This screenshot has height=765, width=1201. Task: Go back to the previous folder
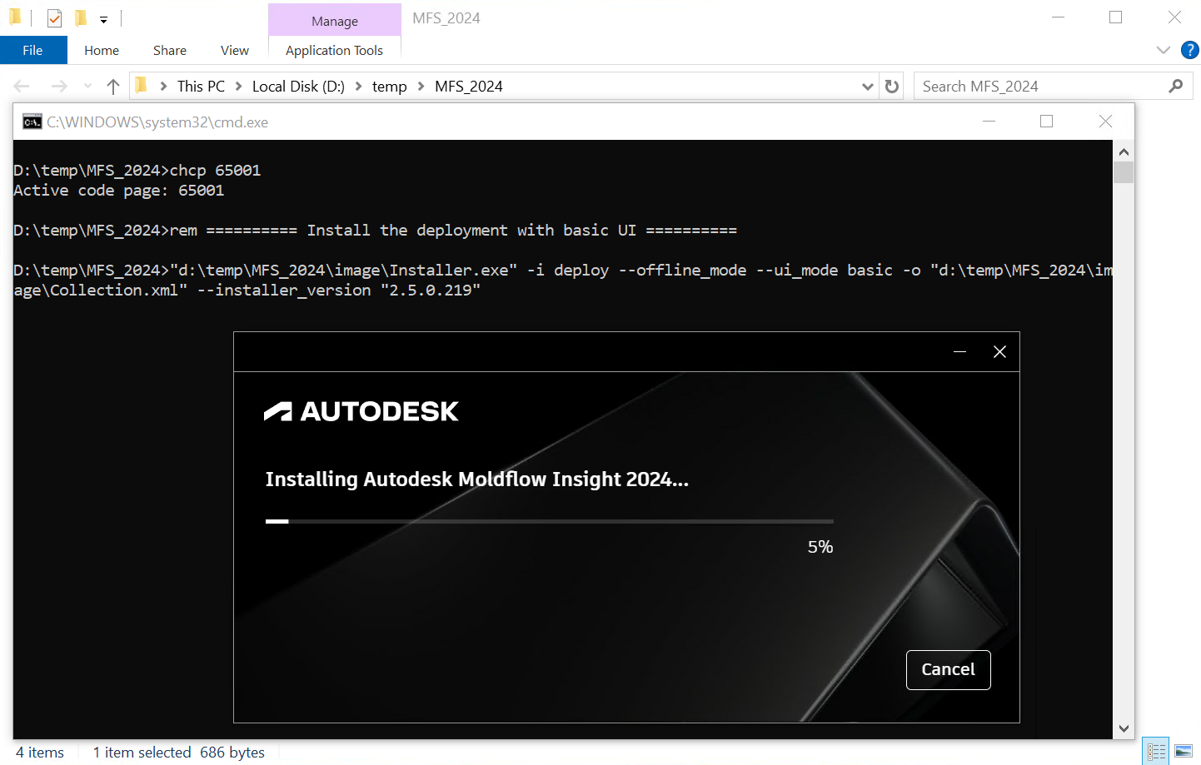pos(21,86)
